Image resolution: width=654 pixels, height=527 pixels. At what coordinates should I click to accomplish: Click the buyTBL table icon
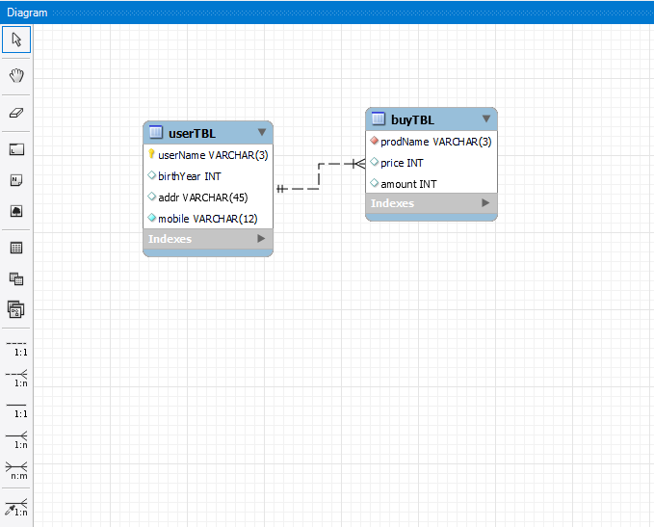coord(379,119)
